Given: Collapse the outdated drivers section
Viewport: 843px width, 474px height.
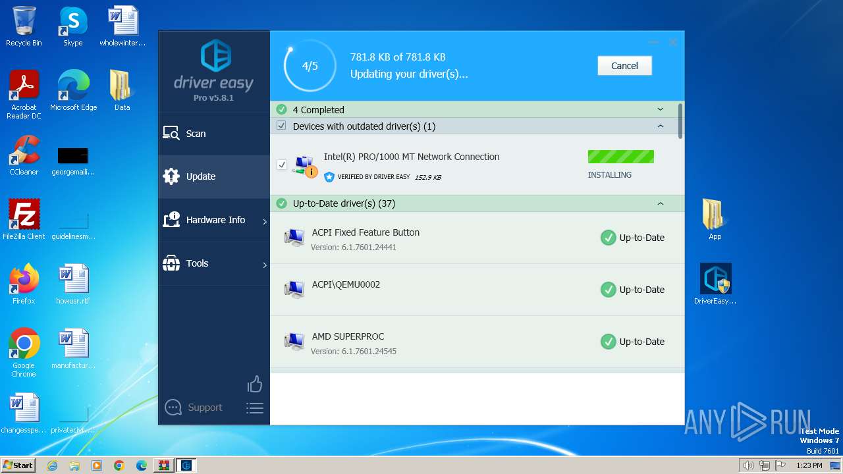Looking at the screenshot, I should click(x=661, y=126).
